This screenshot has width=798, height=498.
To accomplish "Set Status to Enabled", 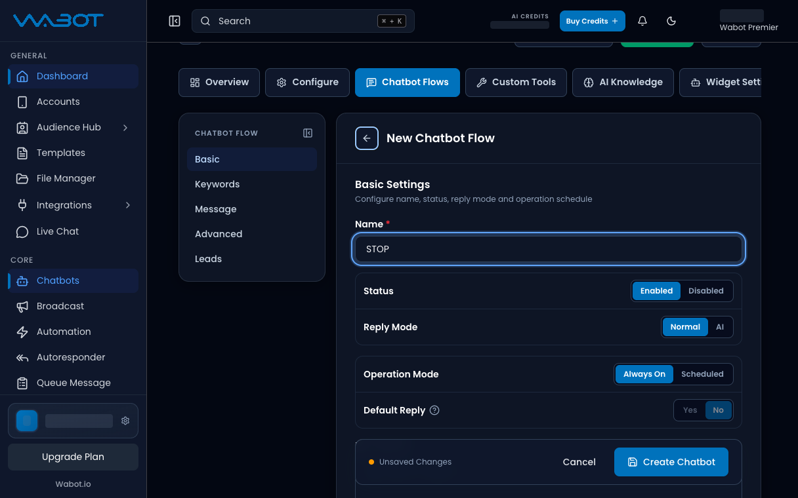I will [656, 291].
